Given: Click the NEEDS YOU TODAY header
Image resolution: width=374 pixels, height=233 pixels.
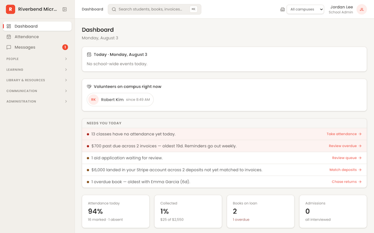Looking at the screenshot, I should 104,123.
